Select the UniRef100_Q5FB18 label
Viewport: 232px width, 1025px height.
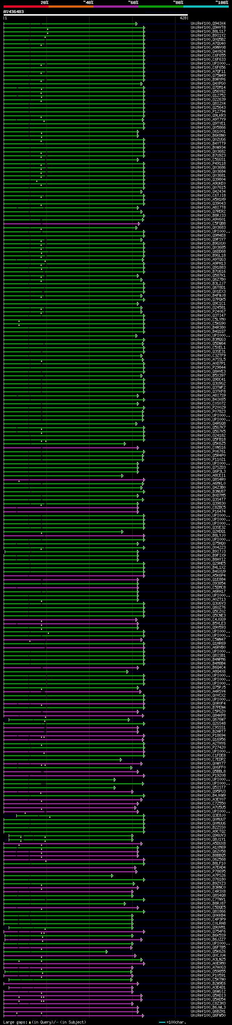[208, 439]
